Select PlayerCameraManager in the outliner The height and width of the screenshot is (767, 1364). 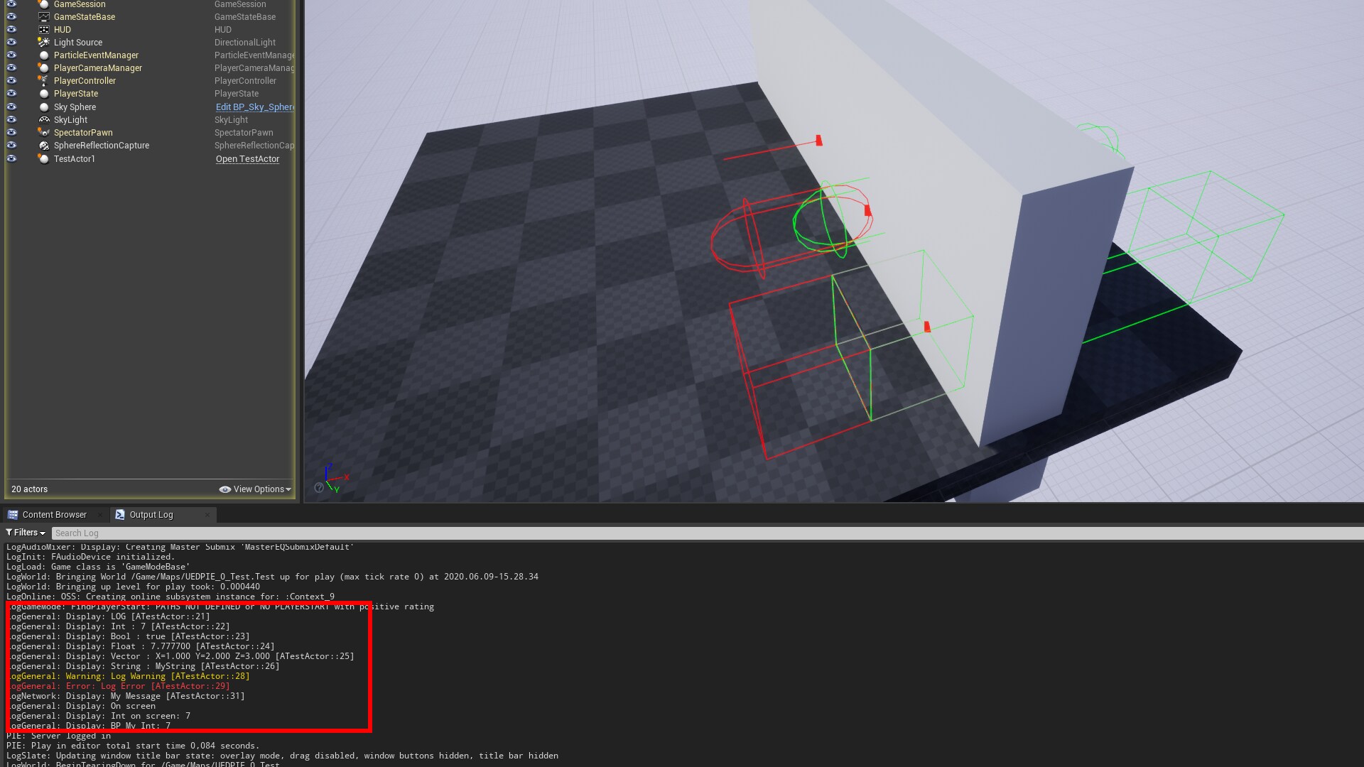[98, 68]
